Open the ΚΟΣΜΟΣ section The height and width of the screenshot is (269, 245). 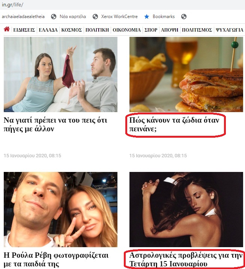[x=72, y=30]
